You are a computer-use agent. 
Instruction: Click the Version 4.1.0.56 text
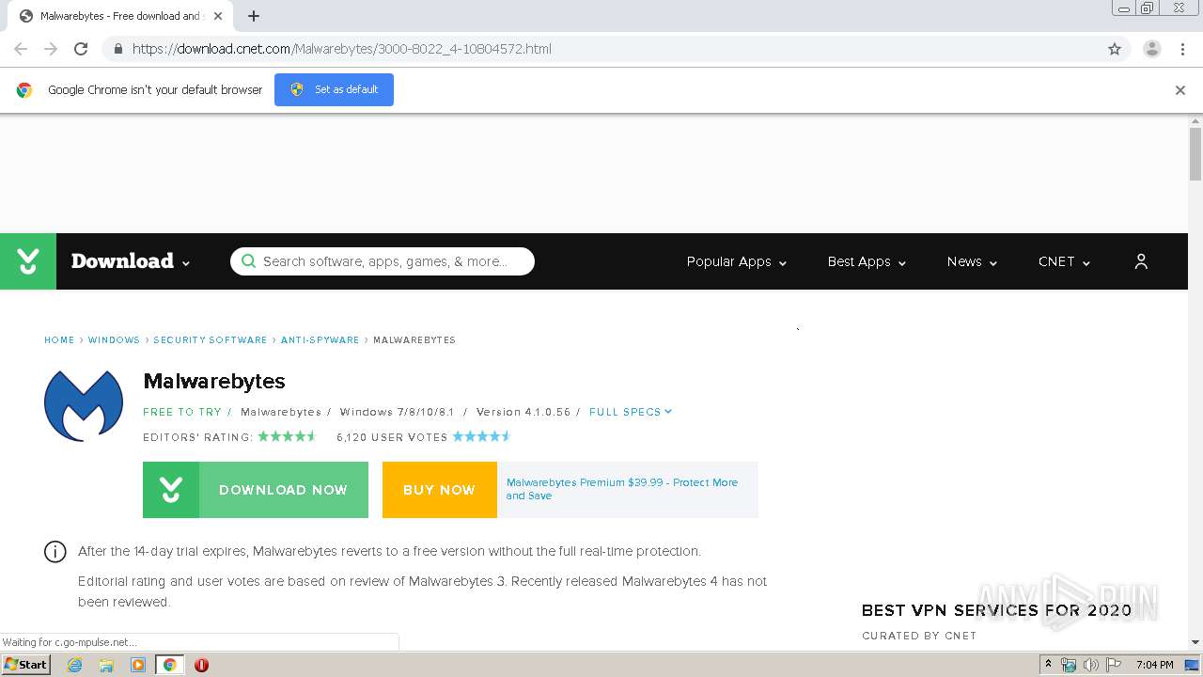[x=523, y=412]
